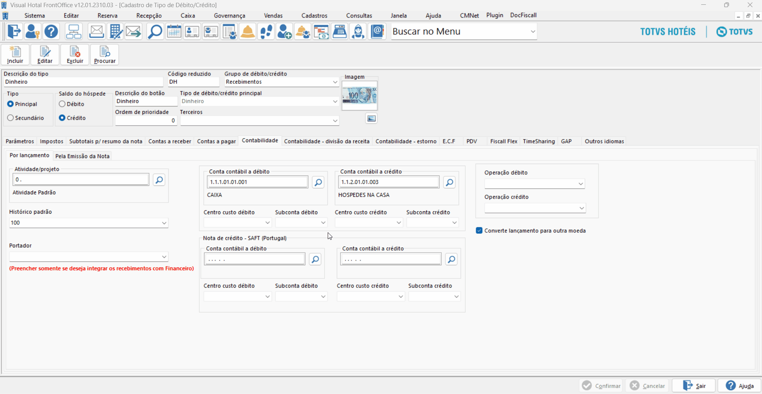
Task: Click the Descrição do botão input field
Action: pos(146,101)
